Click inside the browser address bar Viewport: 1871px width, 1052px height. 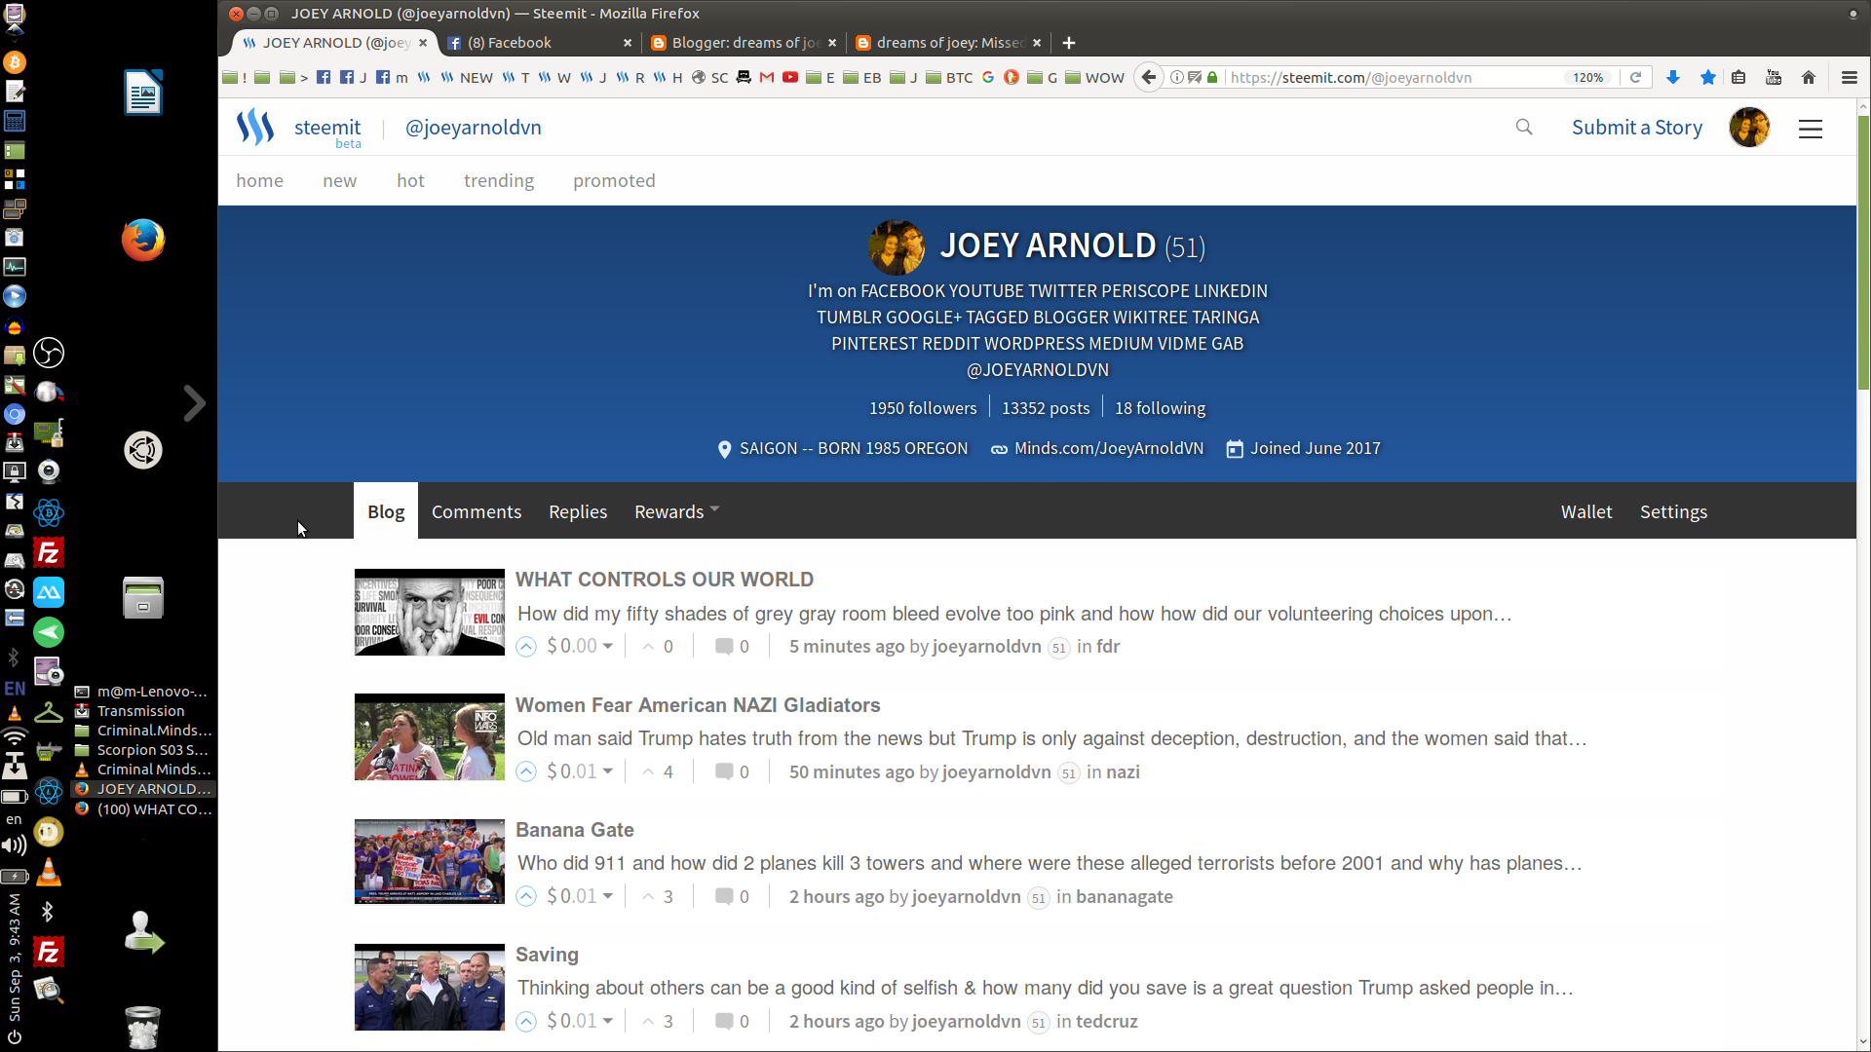click(x=1413, y=77)
